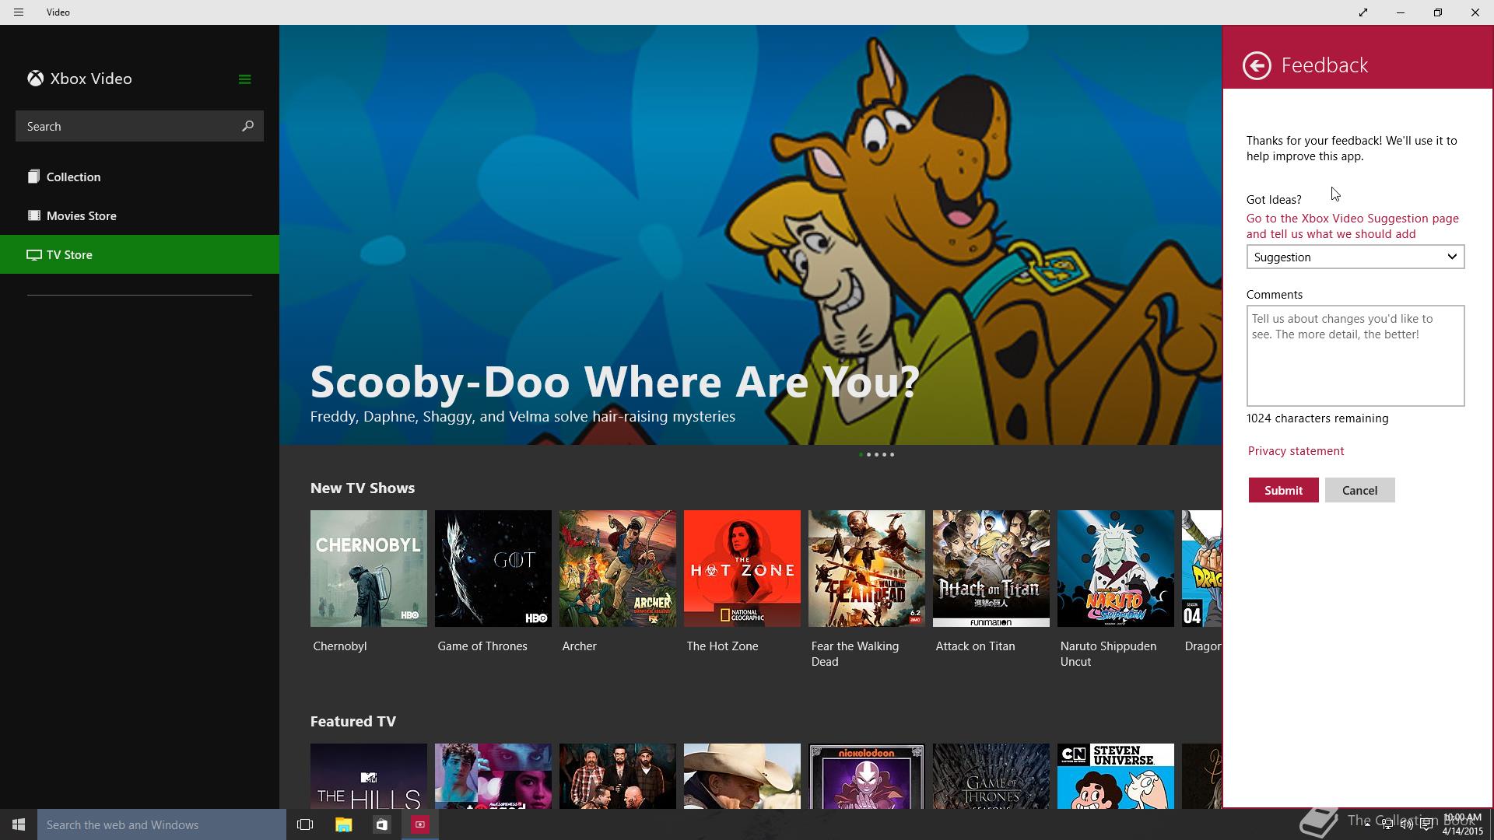The image size is (1494, 840).
Task: Open The Hills featured thumbnail
Action: pyautogui.click(x=369, y=776)
